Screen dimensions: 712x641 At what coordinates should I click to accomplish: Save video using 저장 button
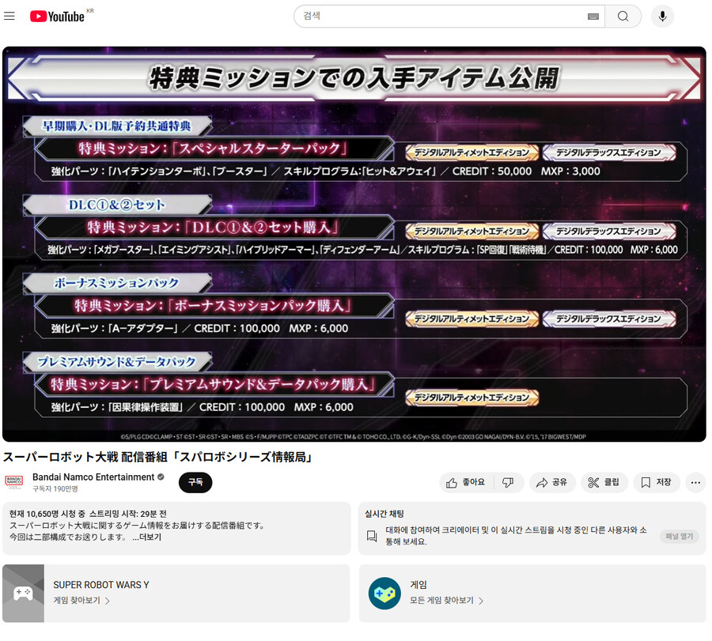(x=656, y=482)
